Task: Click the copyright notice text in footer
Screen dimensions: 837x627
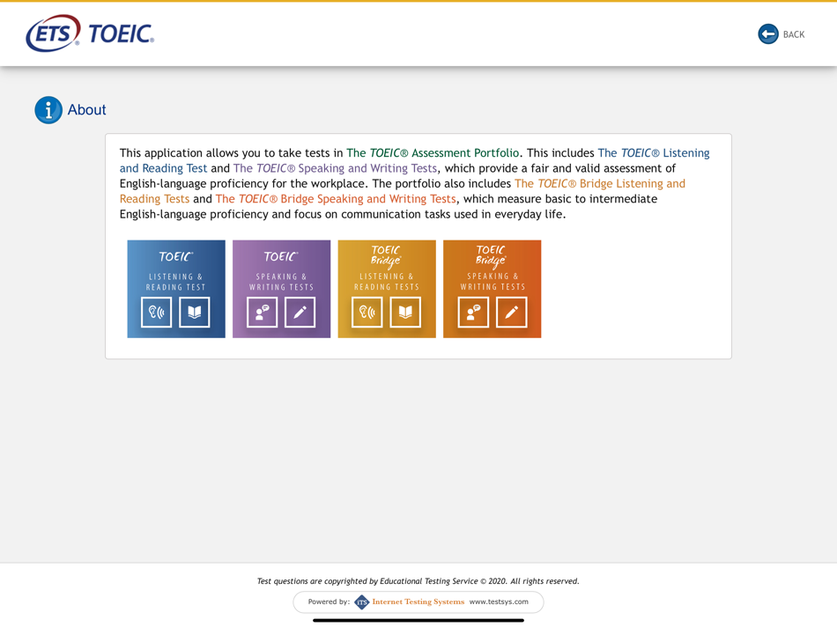Action: click(x=418, y=581)
